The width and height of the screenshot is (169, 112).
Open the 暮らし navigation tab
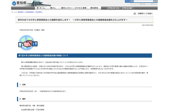point(53,8)
